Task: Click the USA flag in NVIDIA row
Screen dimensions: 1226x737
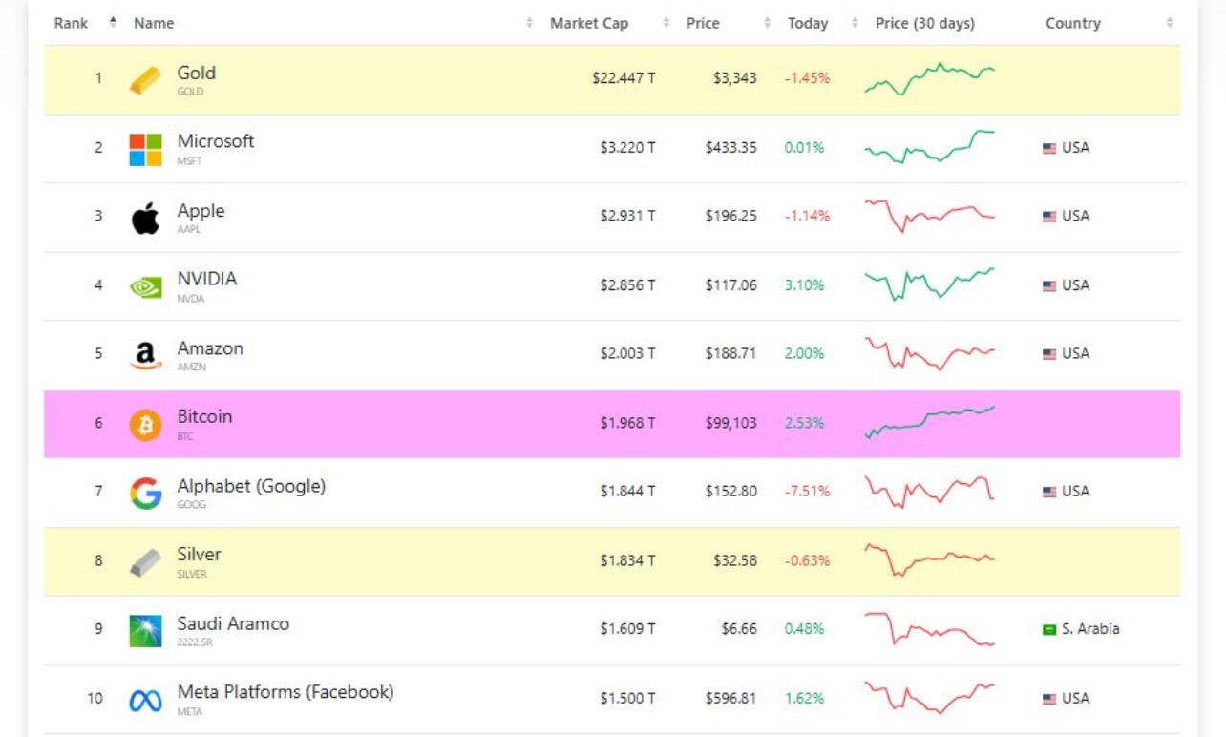Action: (1049, 285)
